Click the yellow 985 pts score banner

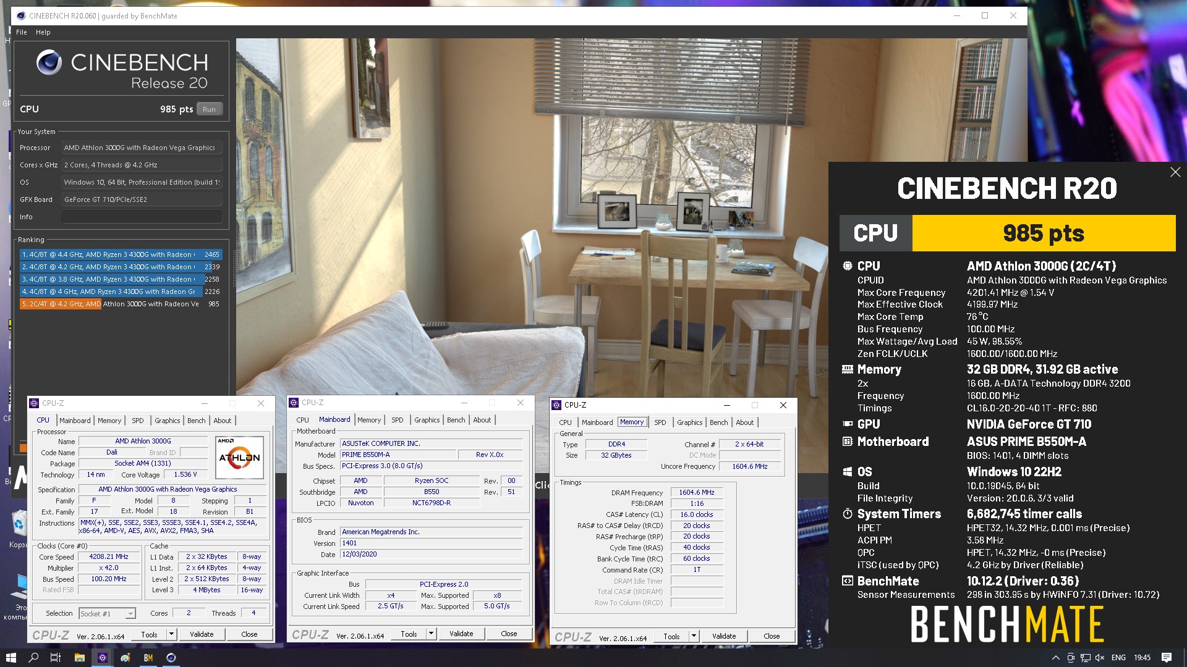click(x=1044, y=233)
